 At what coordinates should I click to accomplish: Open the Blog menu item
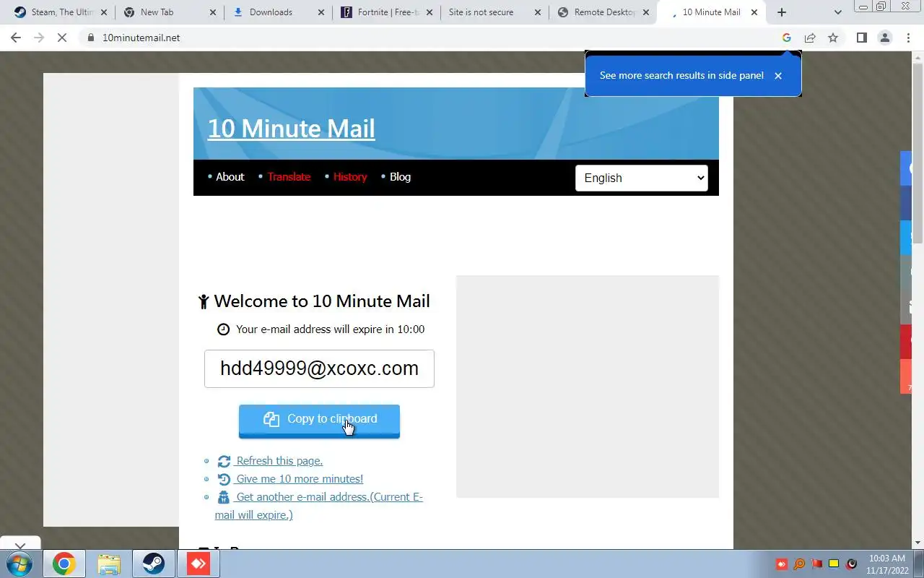click(400, 177)
